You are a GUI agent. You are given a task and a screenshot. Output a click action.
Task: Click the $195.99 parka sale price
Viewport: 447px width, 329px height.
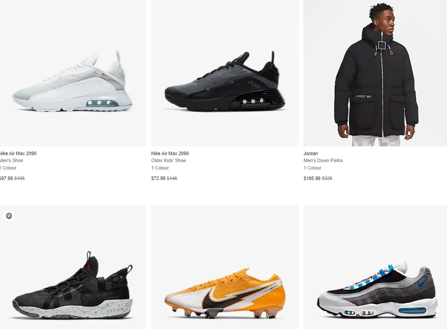(x=312, y=178)
